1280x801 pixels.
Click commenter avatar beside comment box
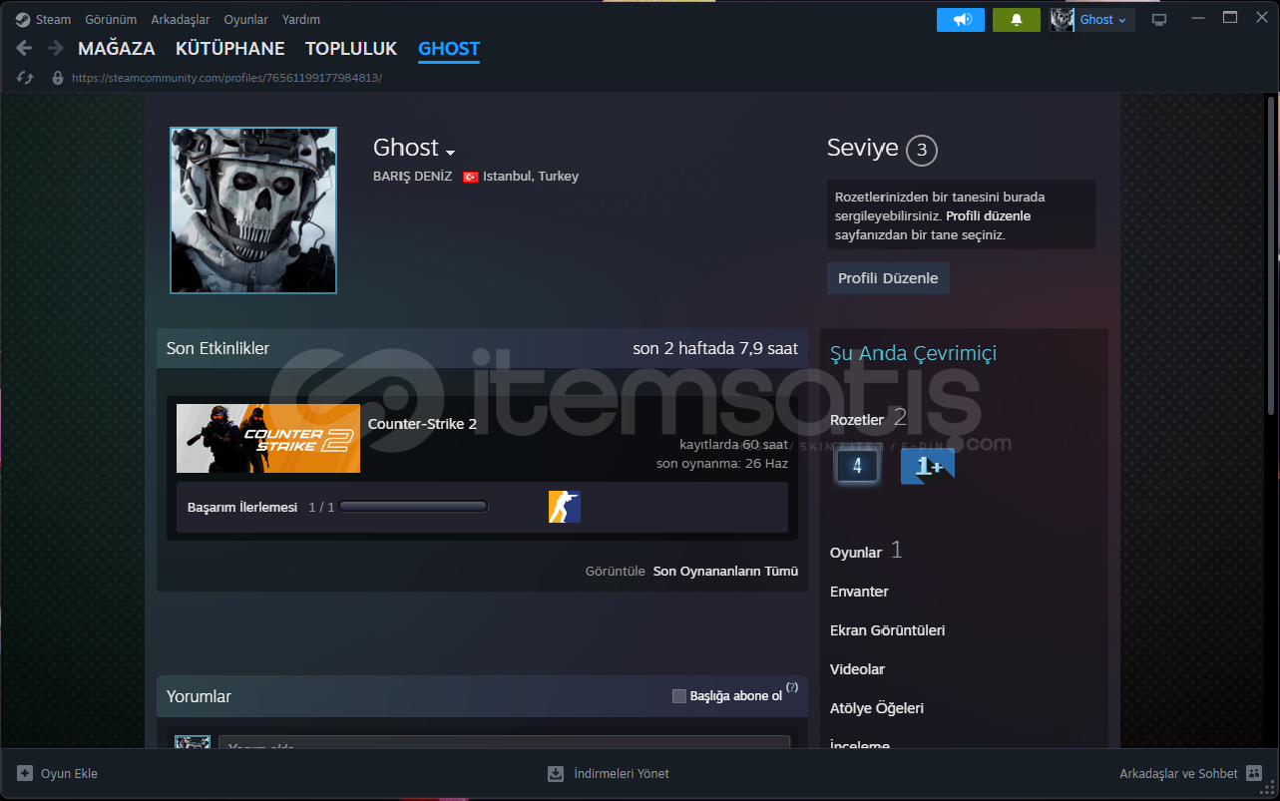coord(193,742)
